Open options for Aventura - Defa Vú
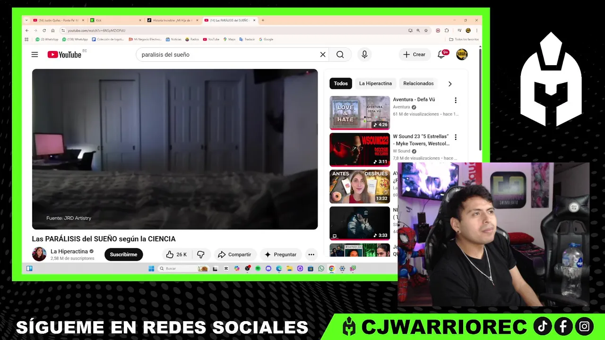This screenshot has height=340, width=605. pyautogui.click(x=456, y=100)
